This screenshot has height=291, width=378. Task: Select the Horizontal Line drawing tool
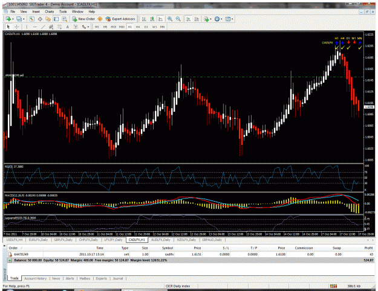coord(35,27)
